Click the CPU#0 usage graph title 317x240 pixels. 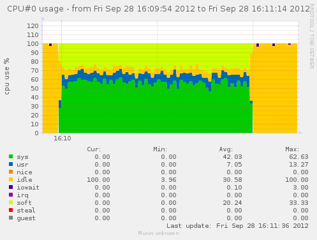point(158,9)
